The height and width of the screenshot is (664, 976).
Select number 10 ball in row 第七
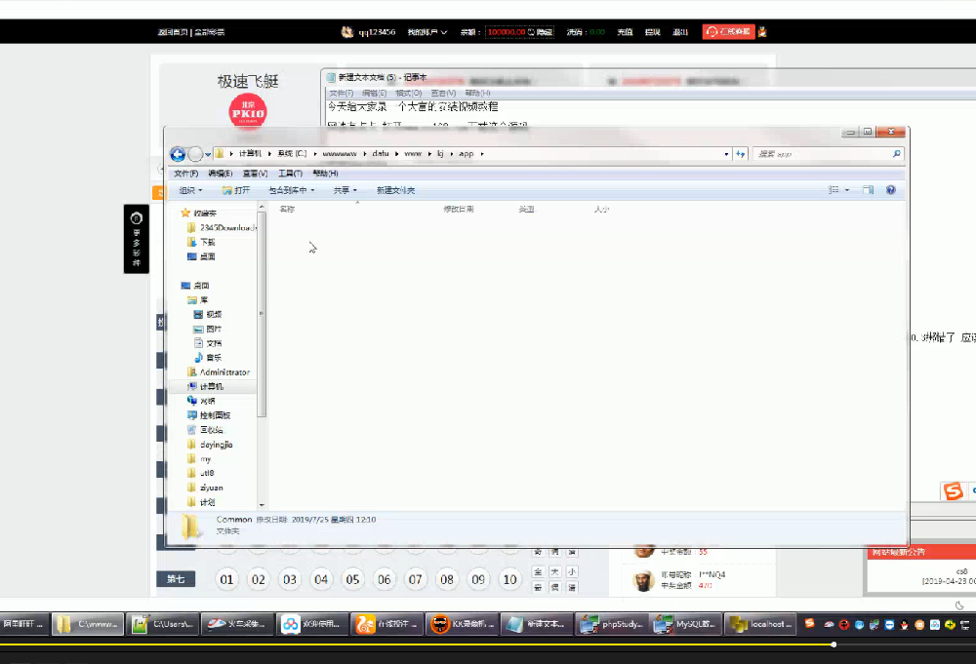tap(509, 580)
